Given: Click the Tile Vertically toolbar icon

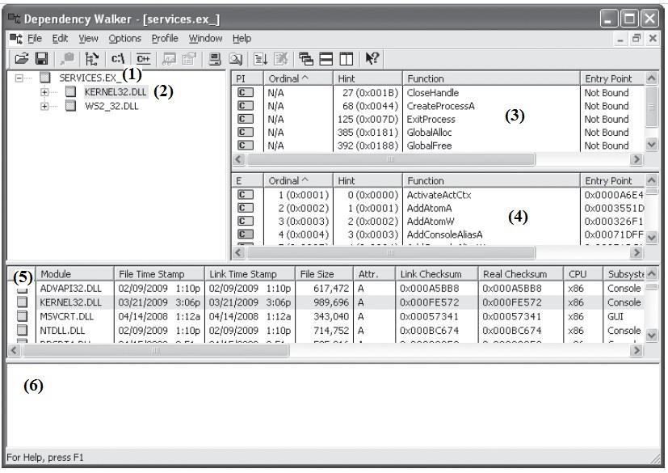Looking at the screenshot, I should 346,58.
